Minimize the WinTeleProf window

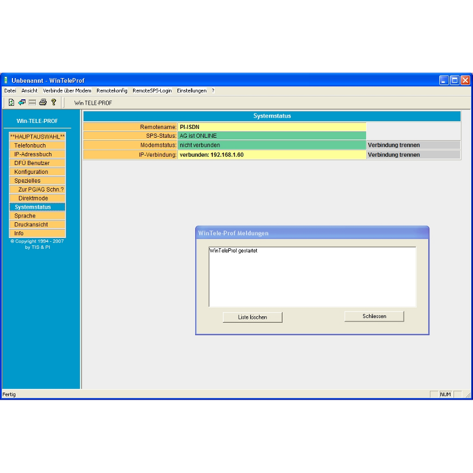(444, 80)
